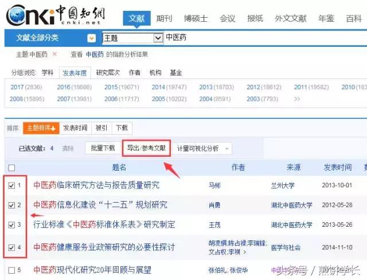This screenshot has height=280, width=367.
Task: Switch to the 文献 tab
Action: tap(136, 18)
